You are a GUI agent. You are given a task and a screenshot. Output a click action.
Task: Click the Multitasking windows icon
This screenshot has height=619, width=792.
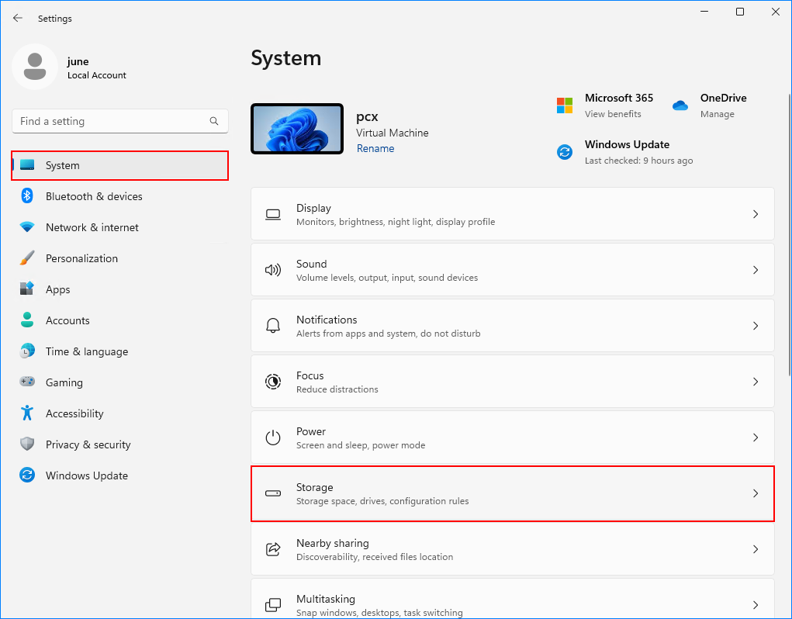(x=273, y=605)
